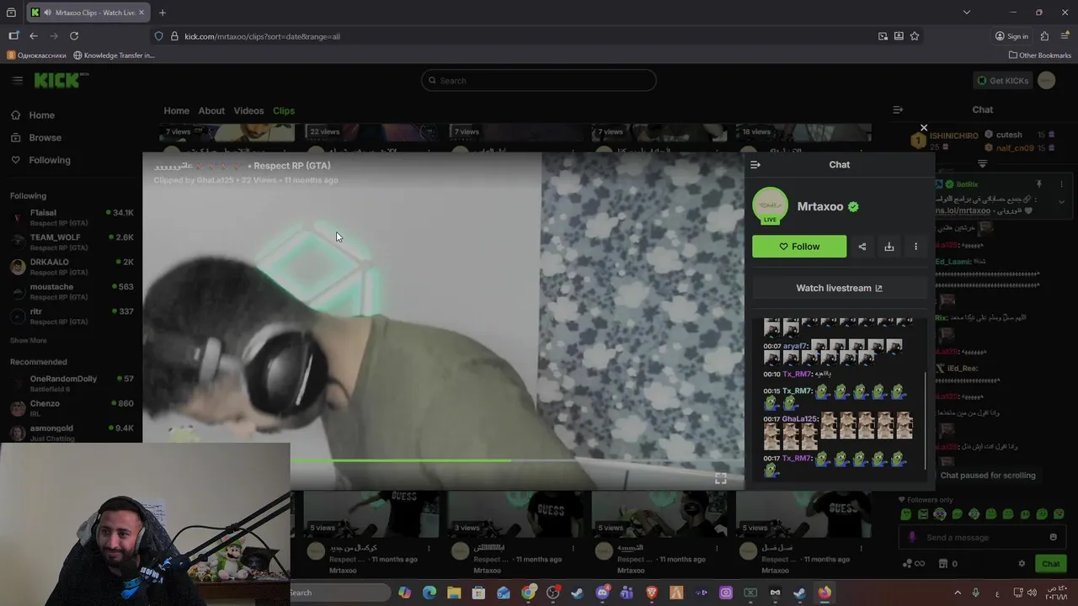This screenshot has width=1078, height=606.
Task: Open File Explorer from the taskbar
Action: click(x=454, y=593)
